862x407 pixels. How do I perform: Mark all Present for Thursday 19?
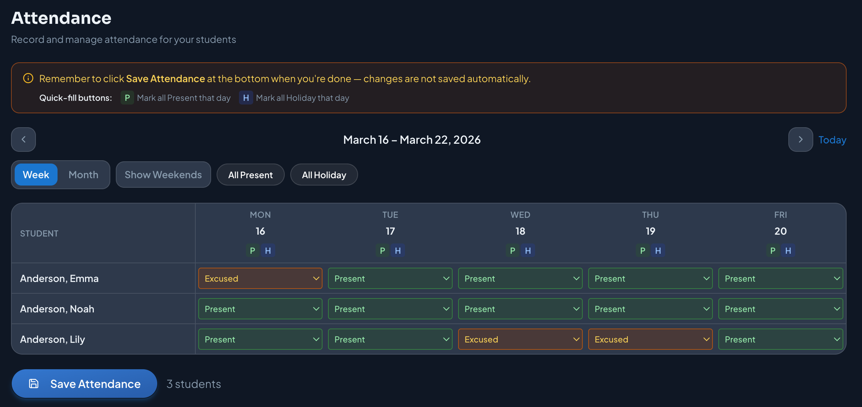point(643,250)
